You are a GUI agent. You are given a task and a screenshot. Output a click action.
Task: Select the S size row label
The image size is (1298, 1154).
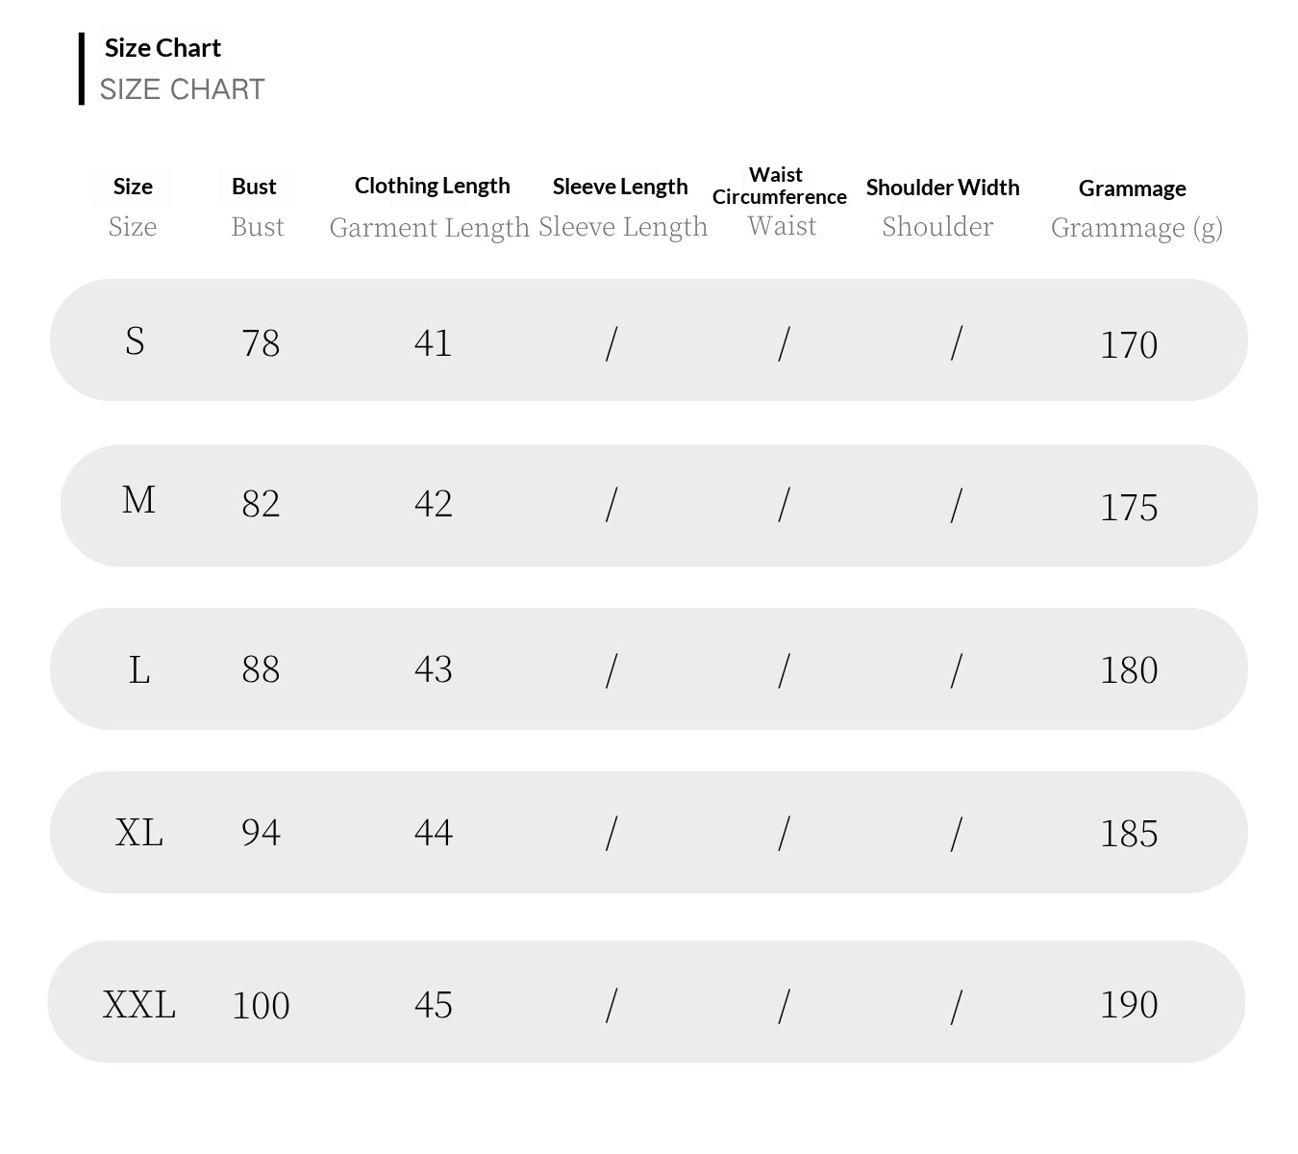tap(135, 341)
